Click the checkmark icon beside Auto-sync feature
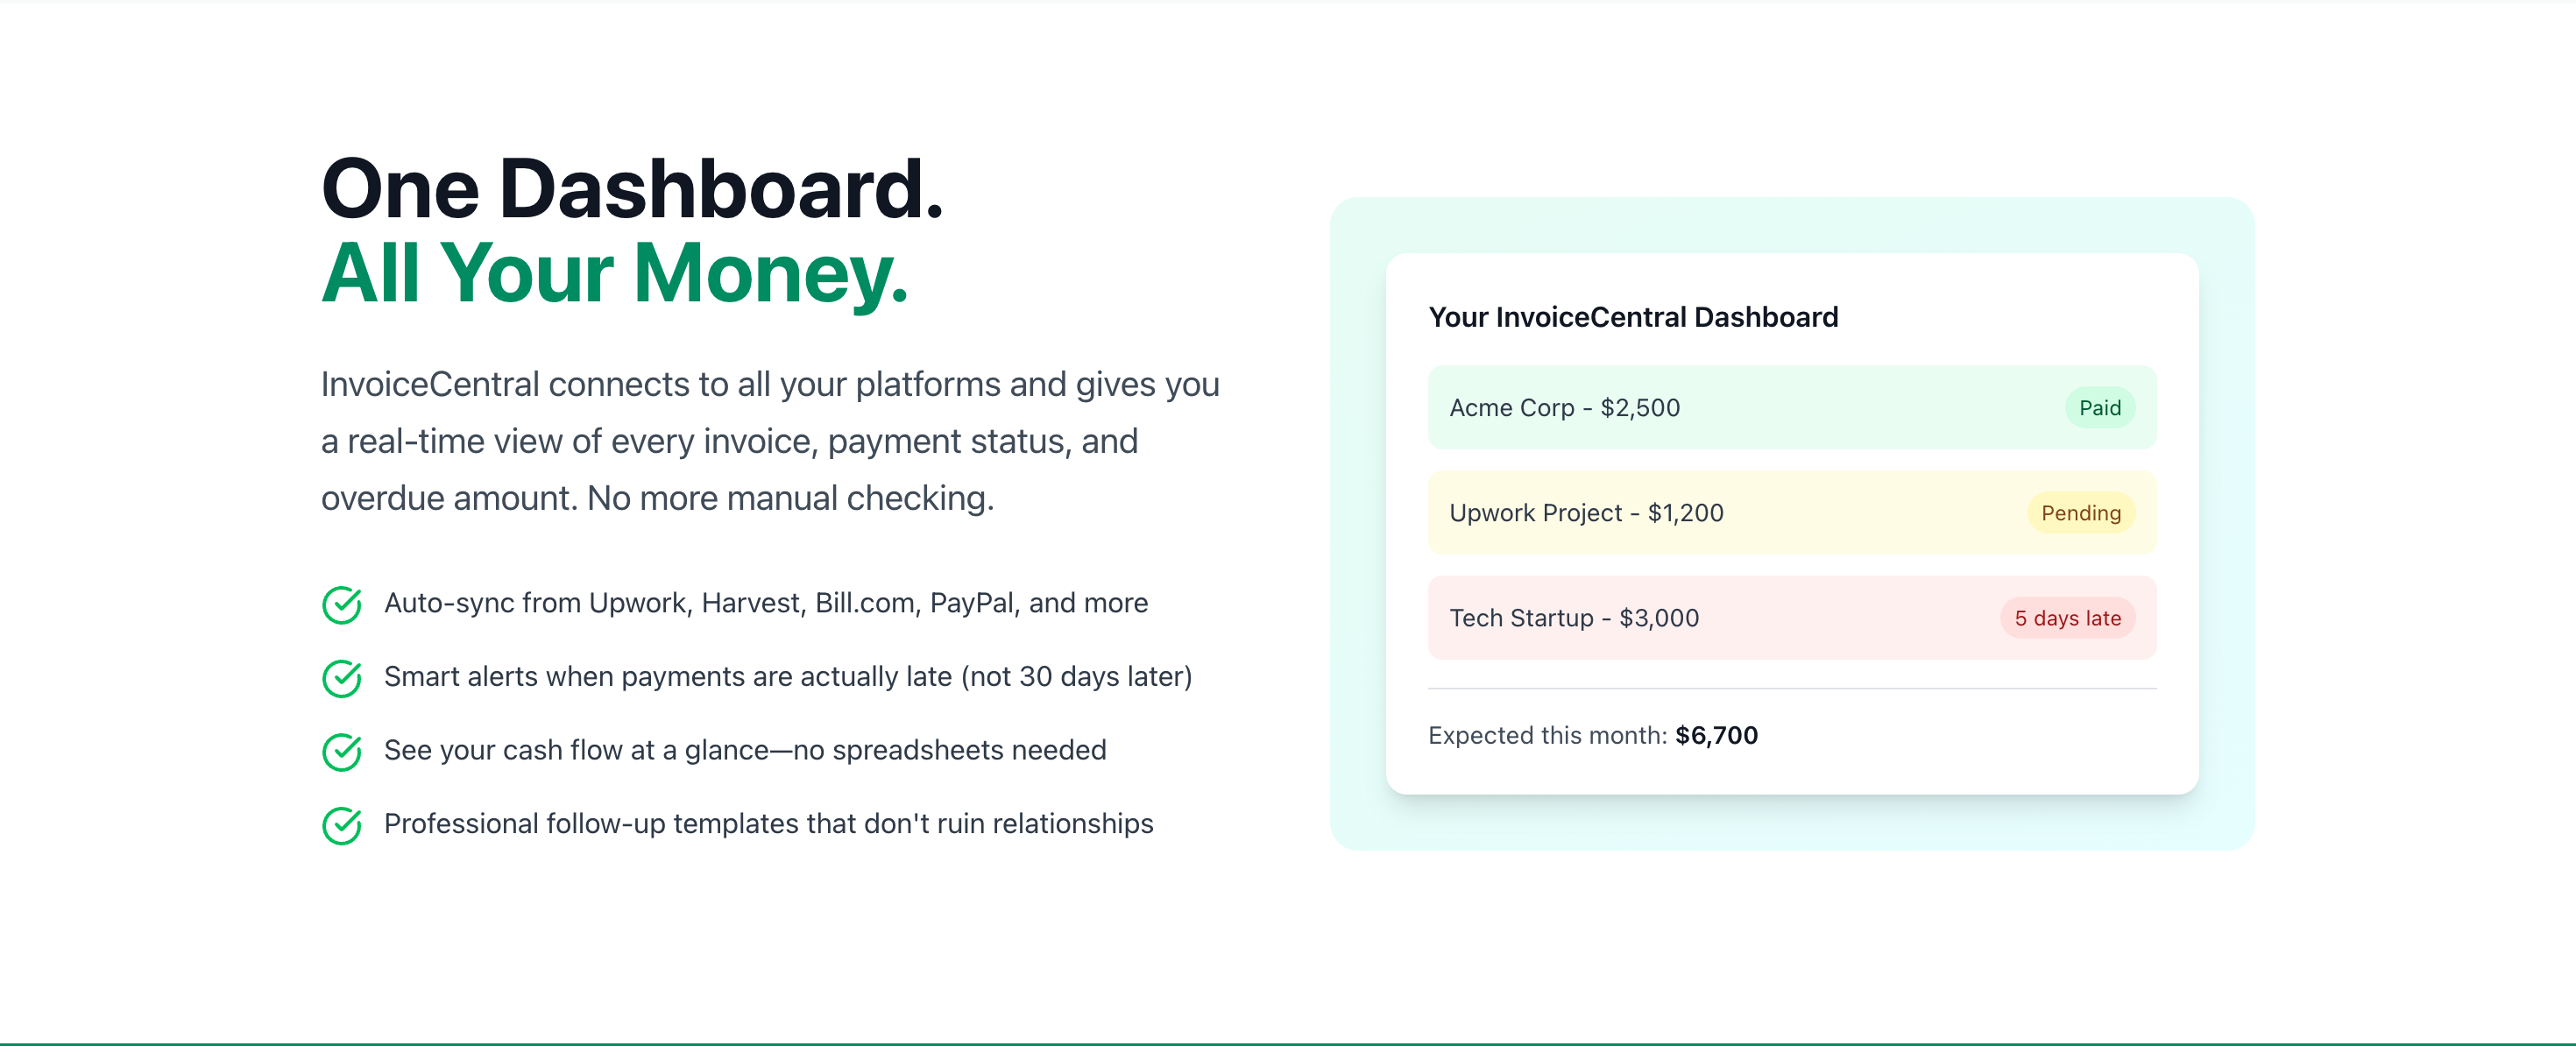The image size is (2576, 1046). (x=342, y=604)
